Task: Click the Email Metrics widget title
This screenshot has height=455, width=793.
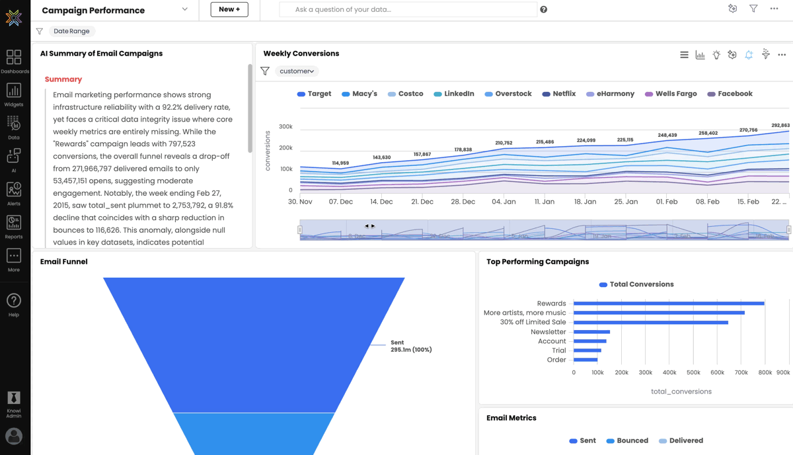Action: point(511,418)
